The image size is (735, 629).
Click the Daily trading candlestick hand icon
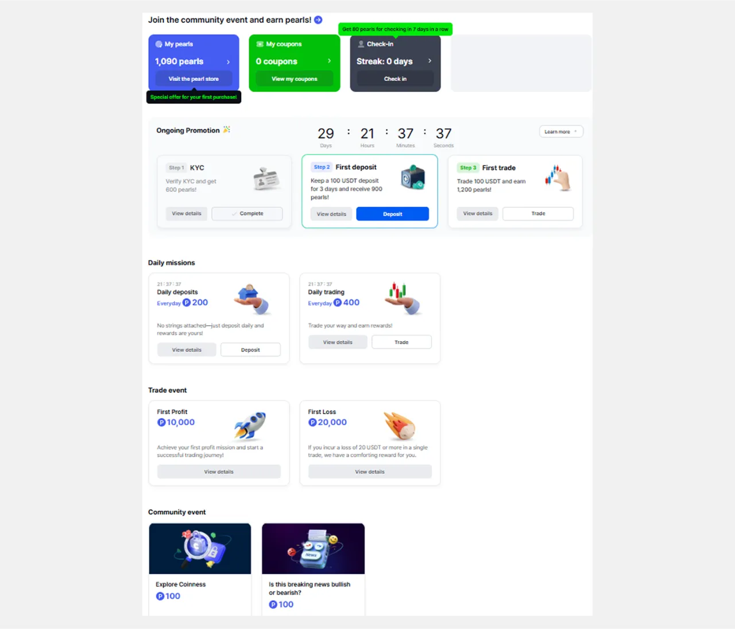pyautogui.click(x=404, y=299)
